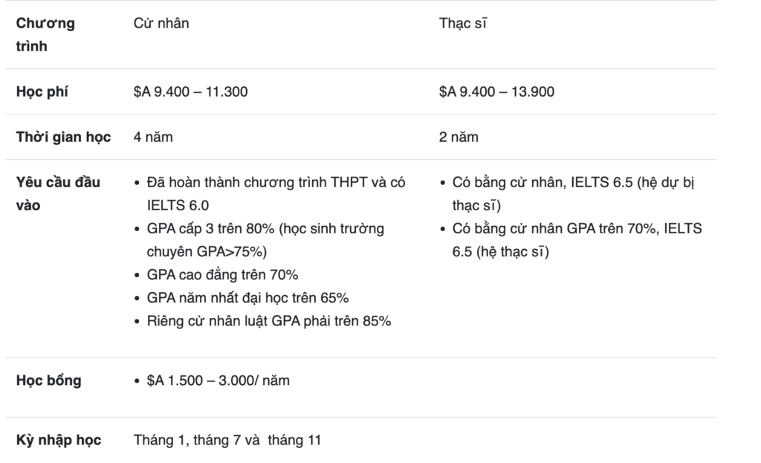Image resolution: width=761 pixels, height=463 pixels.
Task: Click the 'Cử nhân' column heading
Action: click(161, 23)
